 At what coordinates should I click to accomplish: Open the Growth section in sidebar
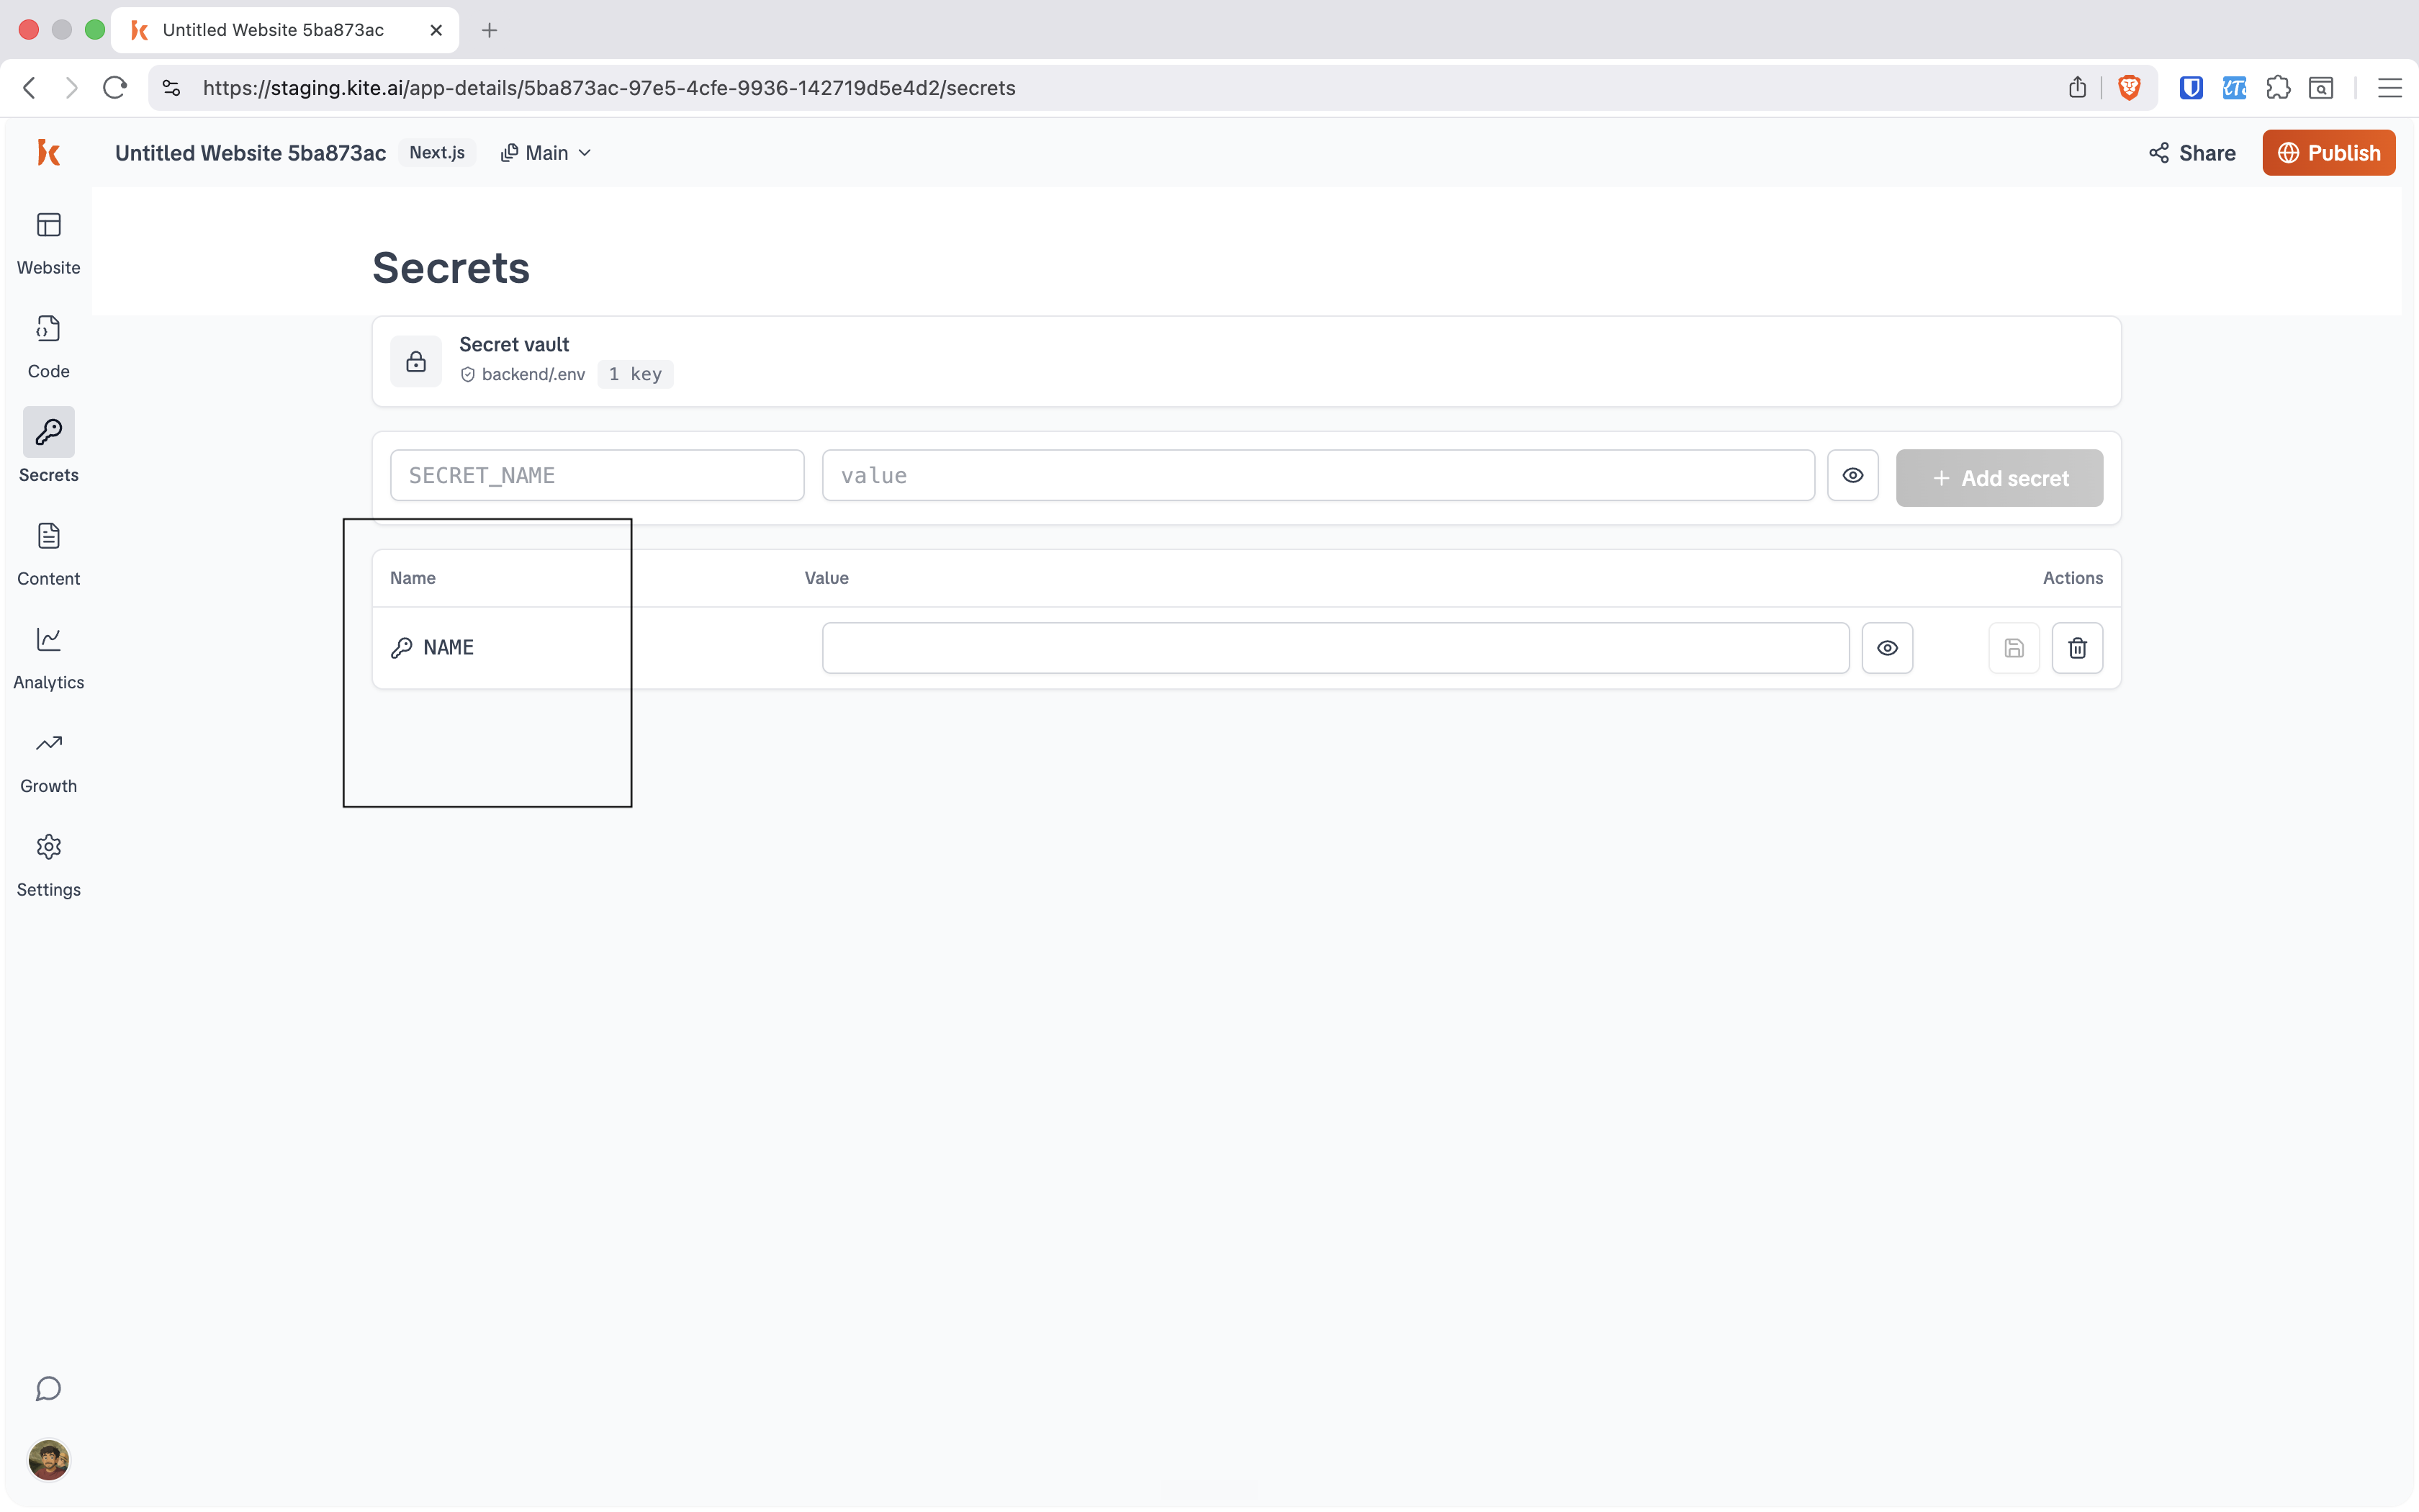click(48, 762)
